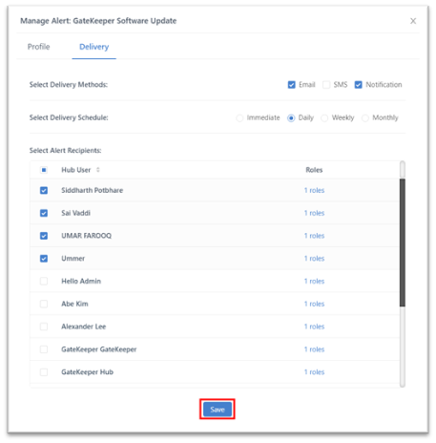Switch to the Profile tab

point(39,47)
